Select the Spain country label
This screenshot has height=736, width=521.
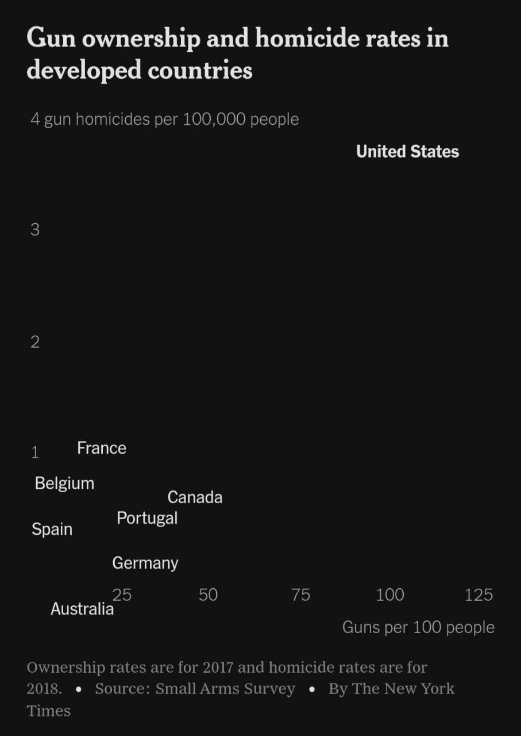coord(52,530)
